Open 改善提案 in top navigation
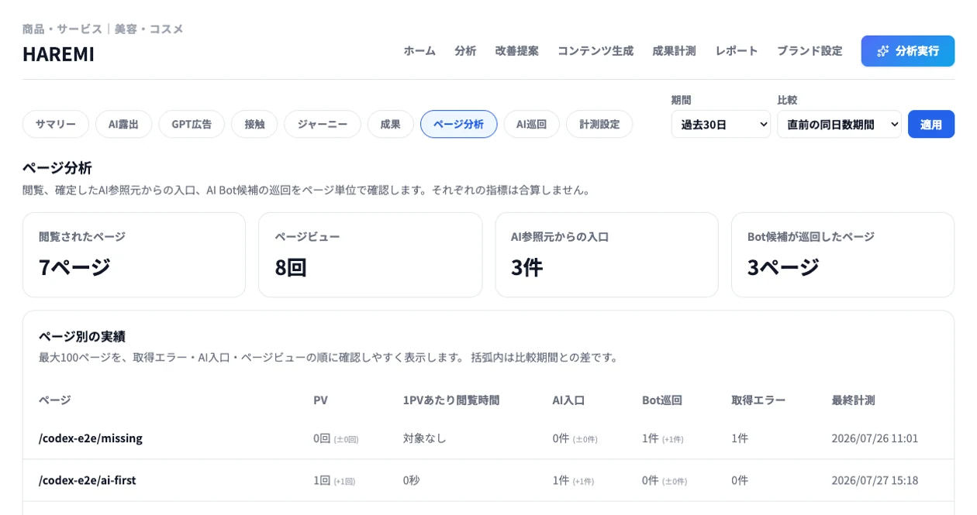 [x=516, y=50]
